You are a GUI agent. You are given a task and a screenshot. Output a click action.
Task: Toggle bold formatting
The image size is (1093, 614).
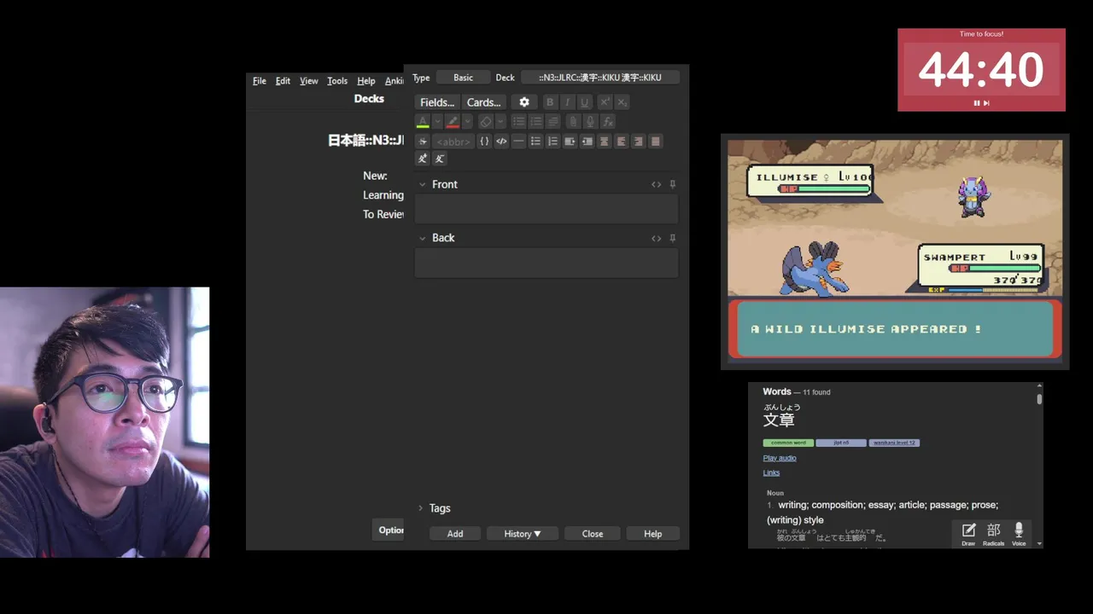(x=550, y=102)
